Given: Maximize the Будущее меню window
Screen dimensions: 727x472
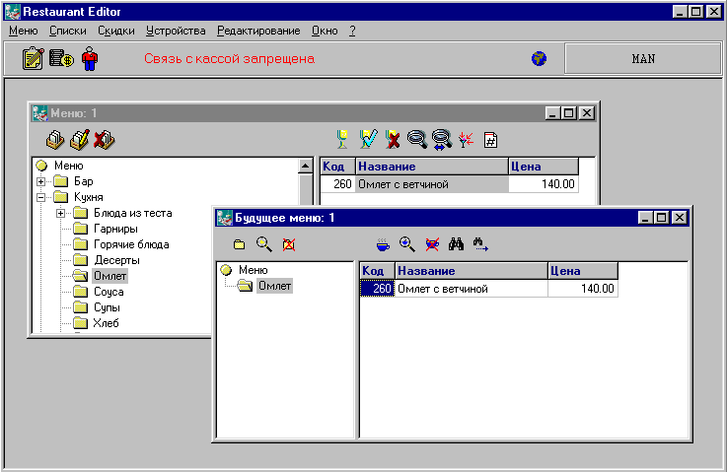Looking at the screenshot, I should pyautogui.click(x=662, y=217).
